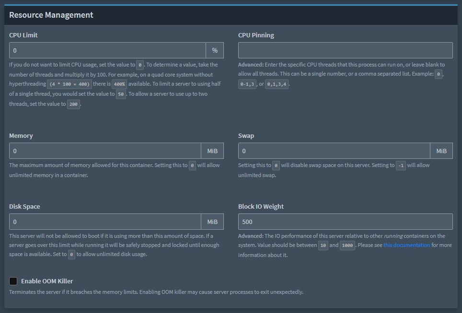Screen dimensions: 462x313
Task: Click the % unit addon beside CPU Limit
Action: click(215, 50)
